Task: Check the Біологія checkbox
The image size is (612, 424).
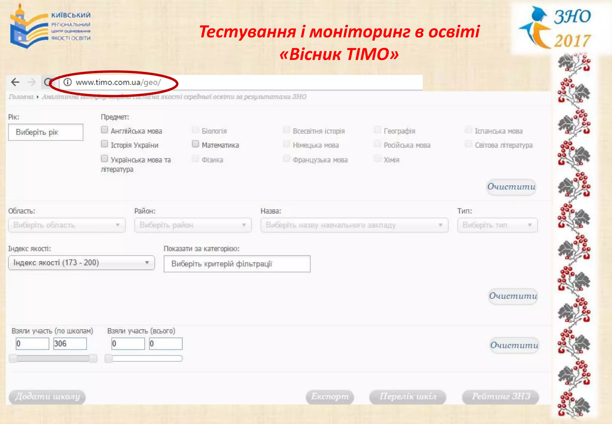Action: [195, 129]
